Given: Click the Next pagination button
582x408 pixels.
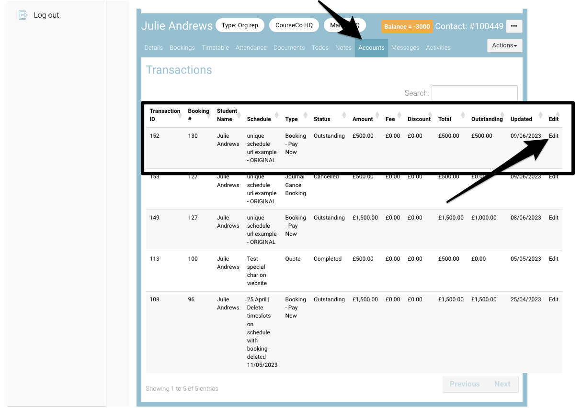Looking at the screenshot, I should tap(502, 384).
